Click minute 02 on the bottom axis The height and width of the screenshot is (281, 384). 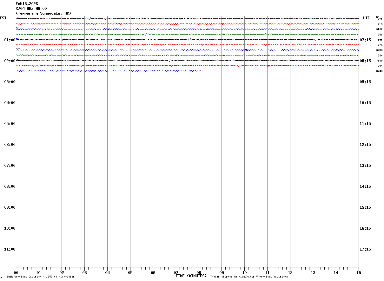coord(62,272)
